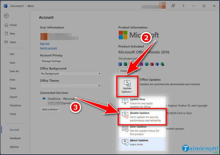Image resolution: width=220 pixels, height=155 pixels.
Task: Choose Save in the backstage menu
Action: 12,63
